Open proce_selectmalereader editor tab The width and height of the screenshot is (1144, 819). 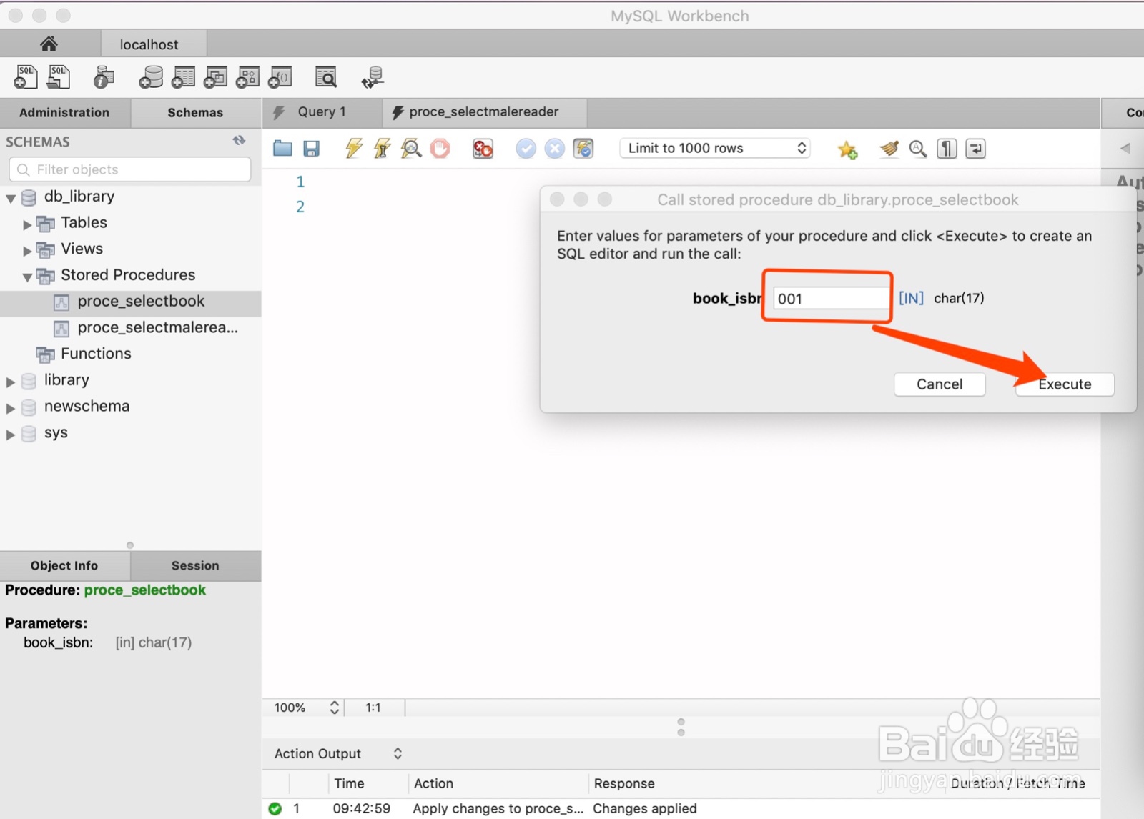point(484,112)
